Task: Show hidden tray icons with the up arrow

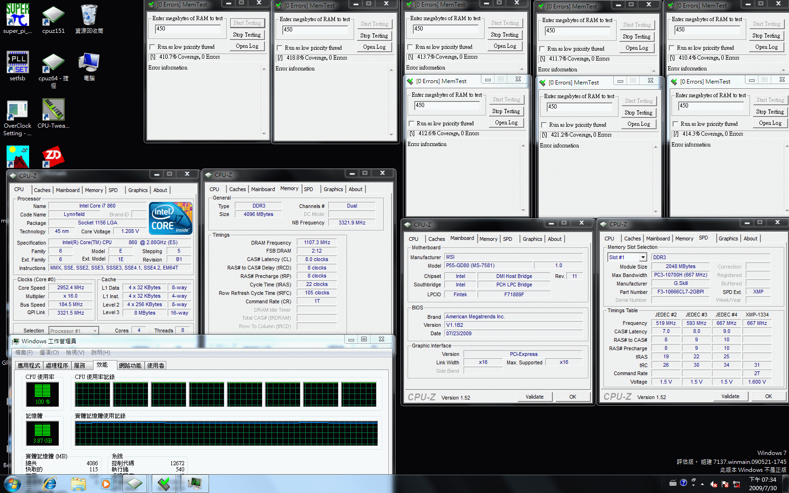Action: tap(702, 484)
